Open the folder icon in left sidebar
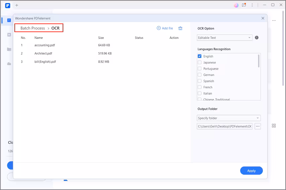The width and height of the screenshot is (286, 190). 9,49
